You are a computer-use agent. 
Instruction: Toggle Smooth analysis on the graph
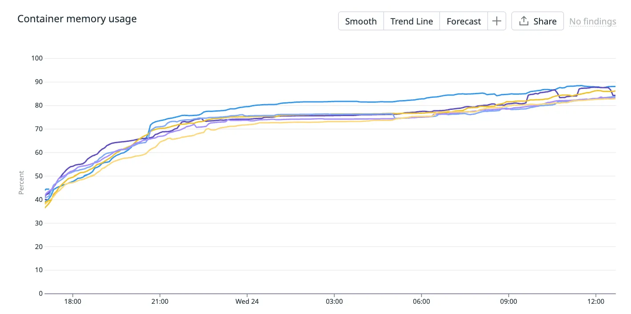tap(361, 21)
